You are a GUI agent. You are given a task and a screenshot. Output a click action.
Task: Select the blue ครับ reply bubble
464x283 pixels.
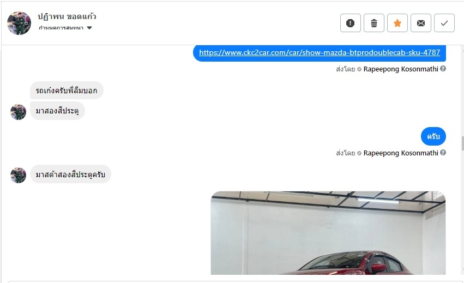[433, 136]
